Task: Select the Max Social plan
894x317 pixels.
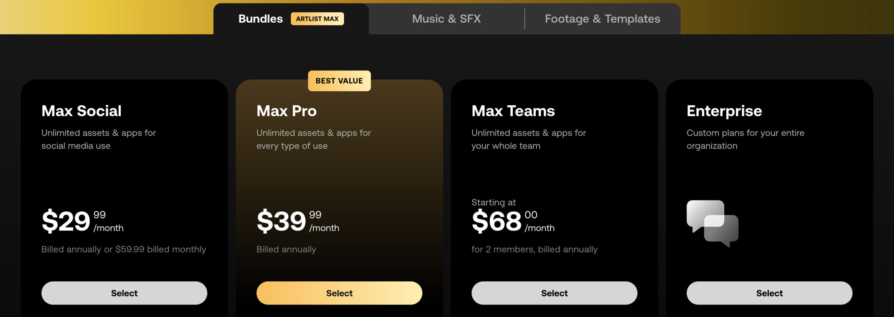Action: [124, 293]
